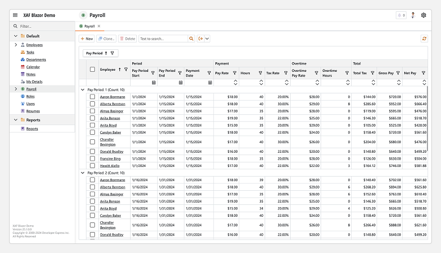
Task: Click the hamburger menu icon
Action: pyautogui.click(x=15, y=15)
